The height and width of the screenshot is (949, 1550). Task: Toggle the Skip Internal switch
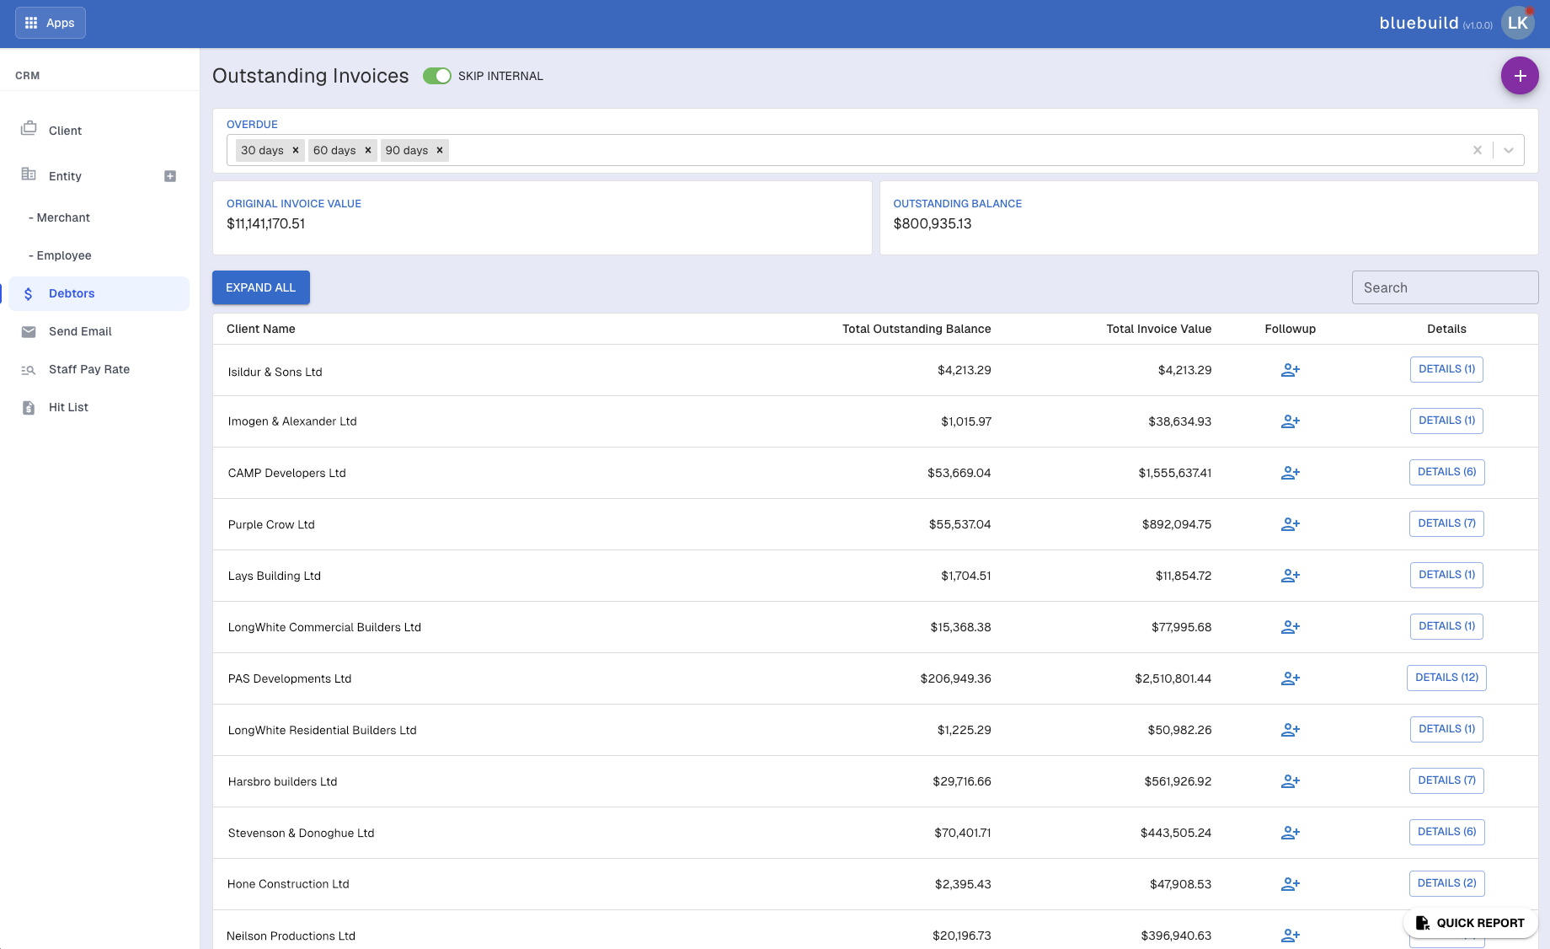437,76
